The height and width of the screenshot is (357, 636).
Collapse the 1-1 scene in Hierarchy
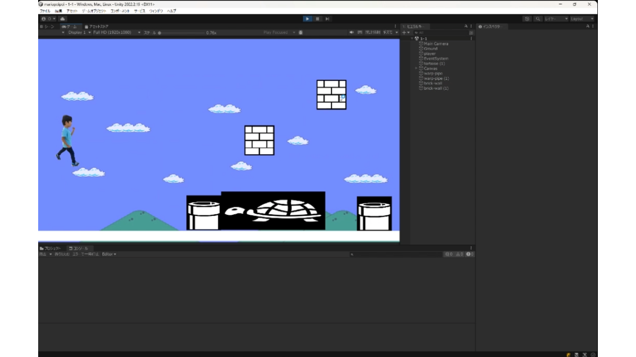412,39
